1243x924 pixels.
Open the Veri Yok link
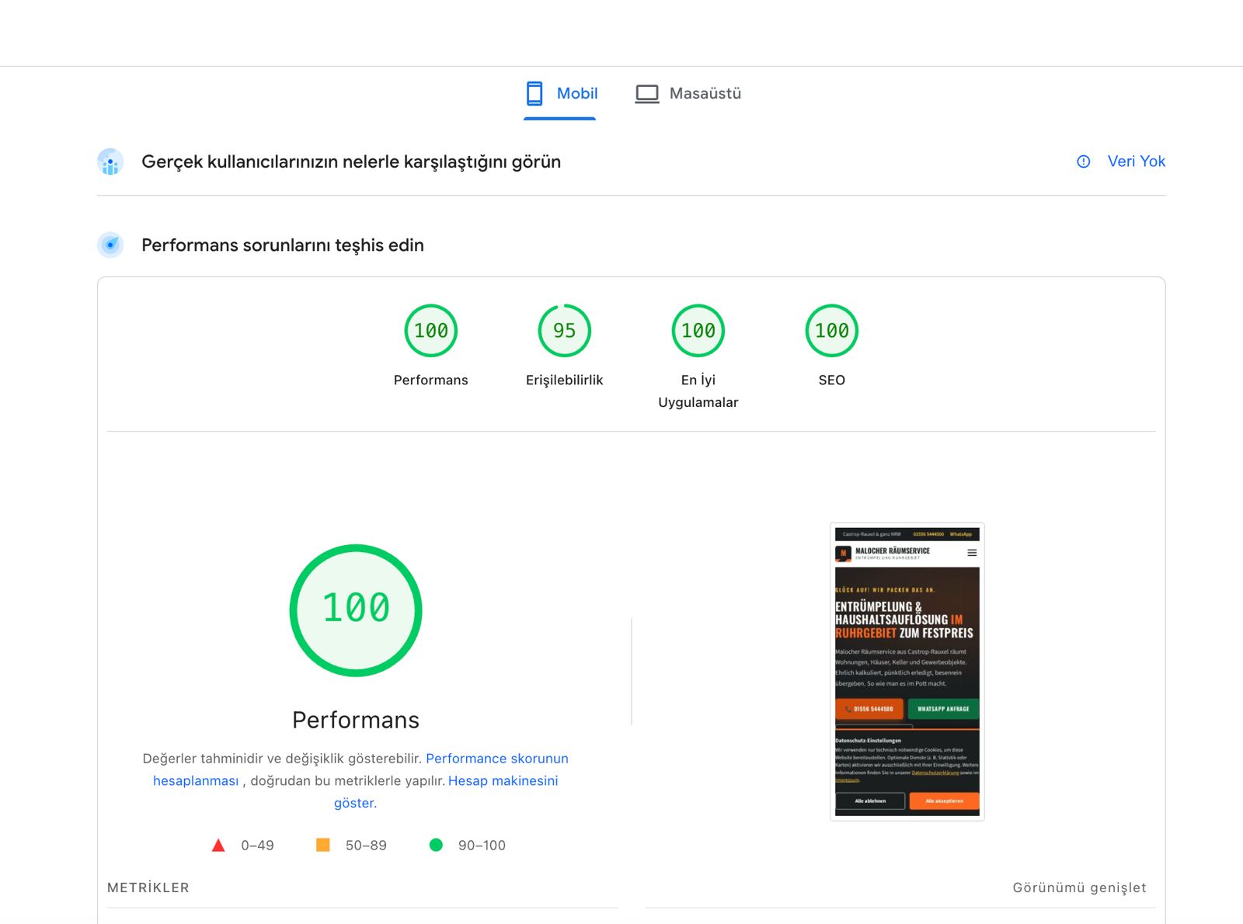click(x=1136, y=162)
